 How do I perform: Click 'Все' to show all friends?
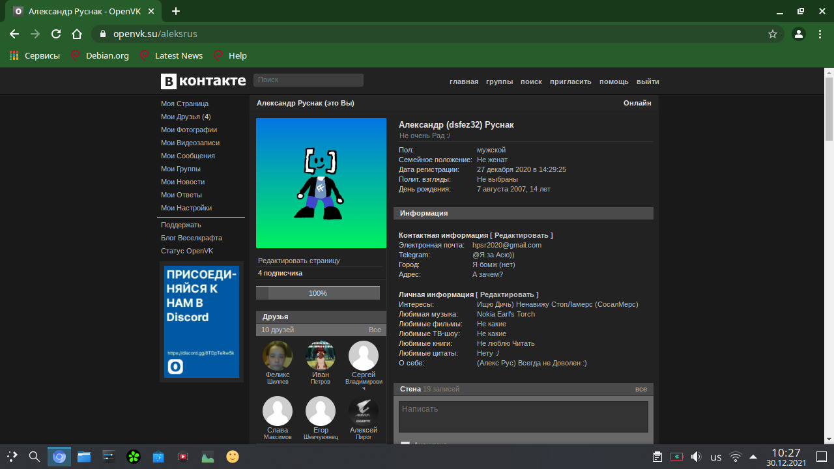[x=375, y=330]
